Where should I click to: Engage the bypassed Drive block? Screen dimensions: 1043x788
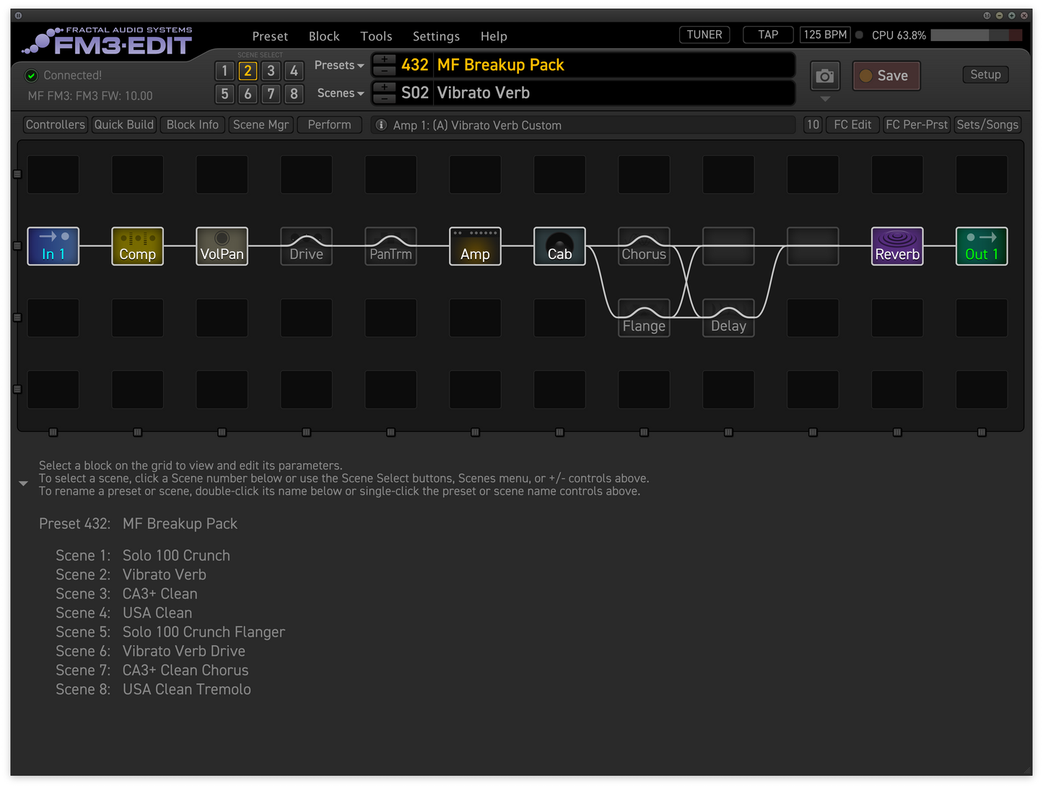306,246
